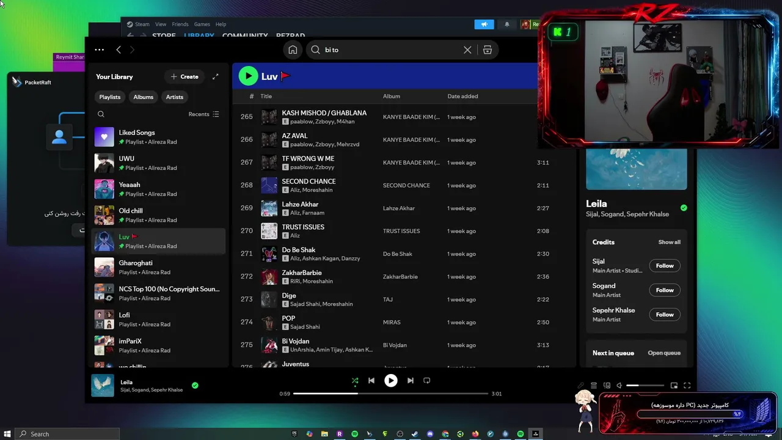Open the Liked Songs playlist

(158, 137)
